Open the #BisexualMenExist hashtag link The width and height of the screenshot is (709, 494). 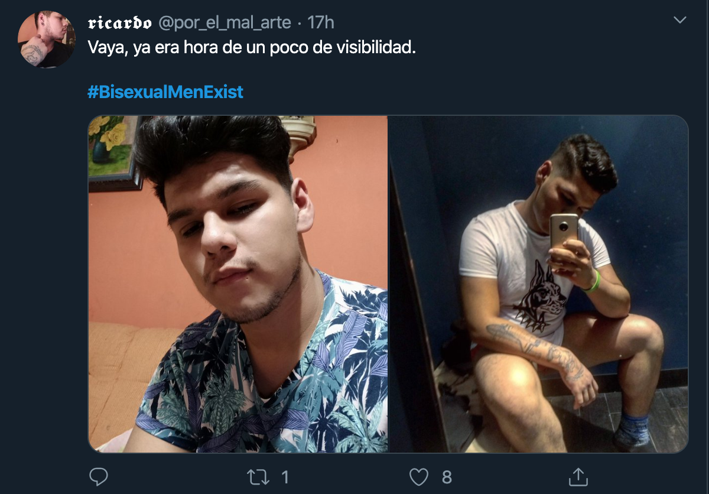(x=164, y=92)
